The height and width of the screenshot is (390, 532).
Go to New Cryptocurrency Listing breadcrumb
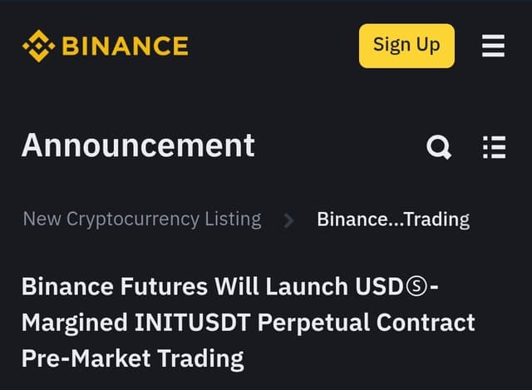click(142, 220)
